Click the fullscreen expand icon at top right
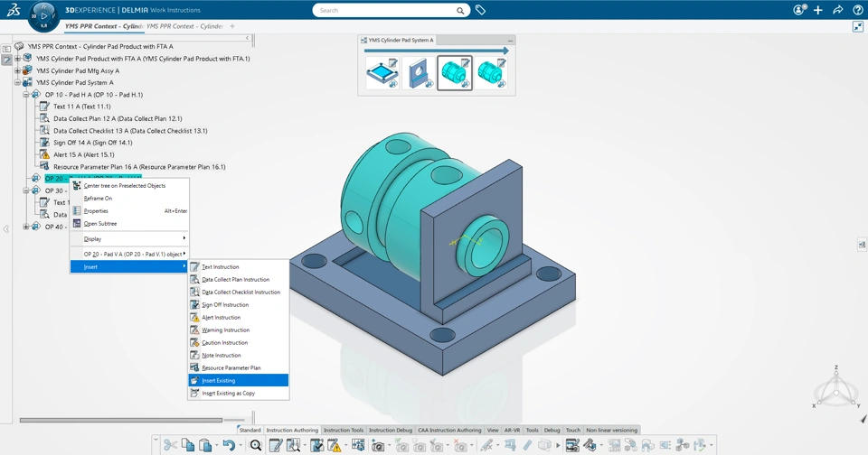868x455 pixels. (x=858, y=26)
